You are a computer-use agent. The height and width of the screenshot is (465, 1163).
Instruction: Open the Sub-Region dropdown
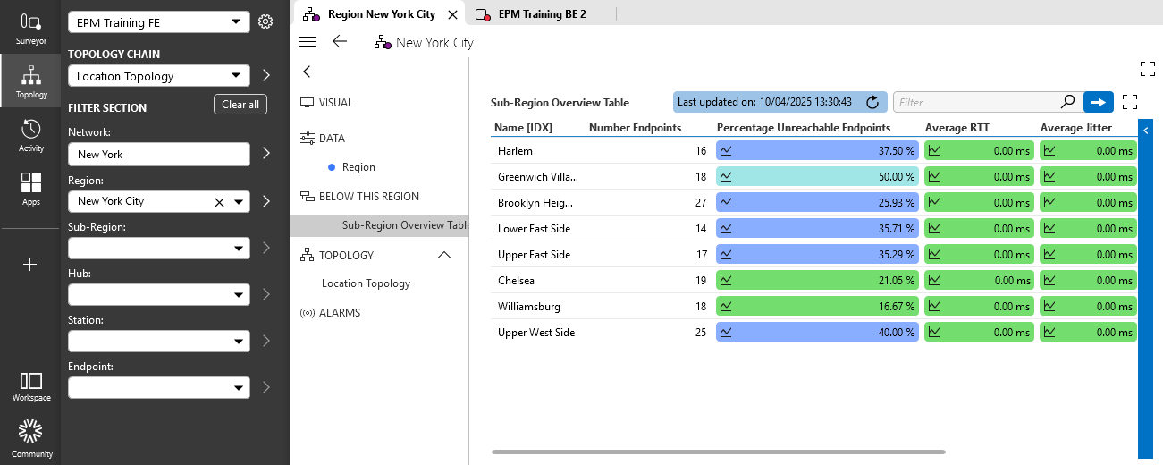pyautogui.click(x=159, y=248)
